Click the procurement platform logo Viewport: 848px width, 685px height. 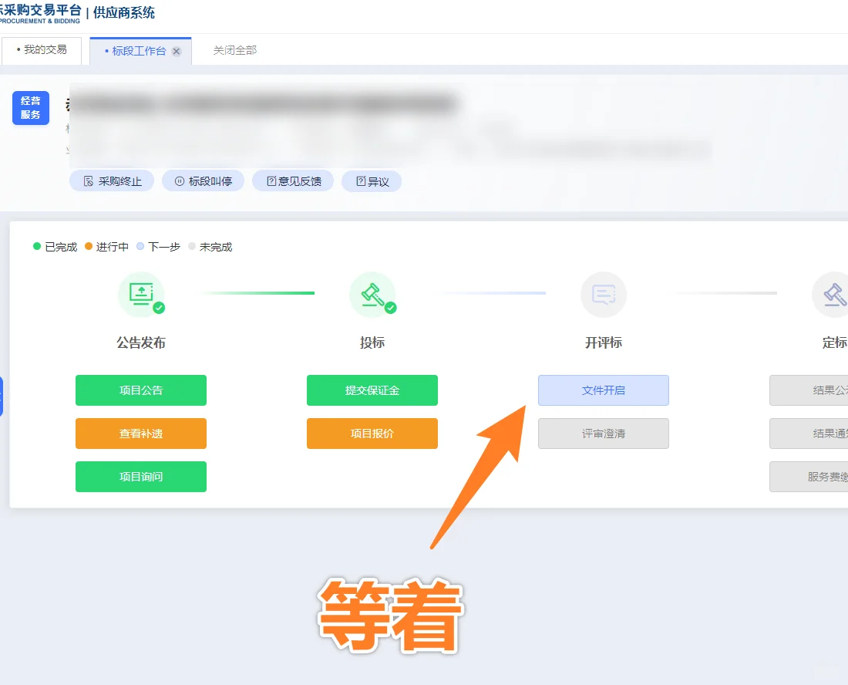[x=42, y=13]
